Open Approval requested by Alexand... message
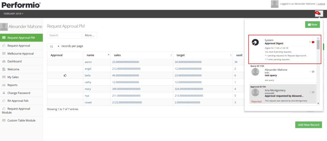The width and height of the screenshot is (327, 141). click(x=284, y=96)
